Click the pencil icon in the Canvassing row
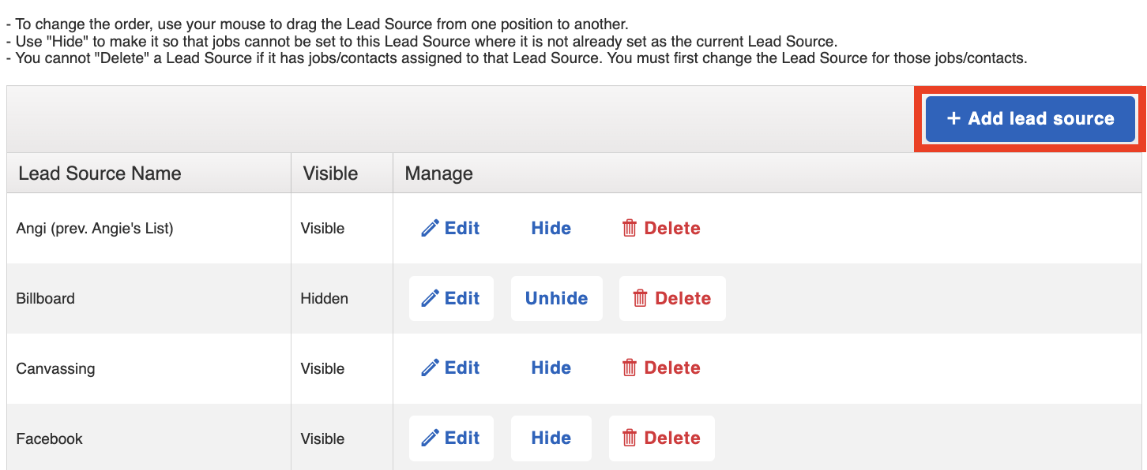1147x470 pixels. point(431,368)
